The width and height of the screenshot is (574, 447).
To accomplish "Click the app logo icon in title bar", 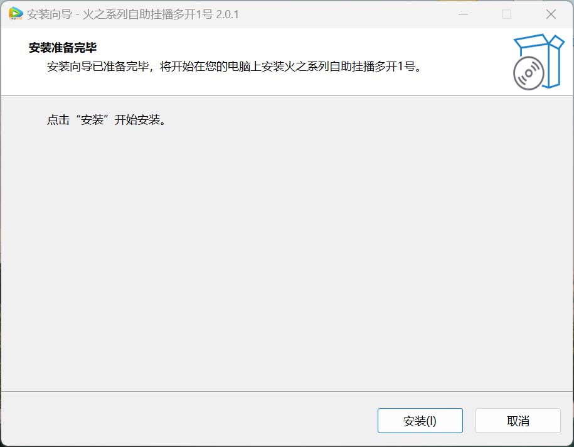I will coord(16,14).
